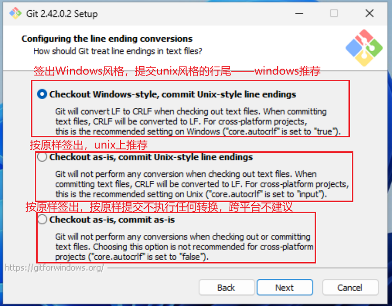Click the Git icon in the title bar
This screenshot has height=306, width=392.
coord(15,14)
